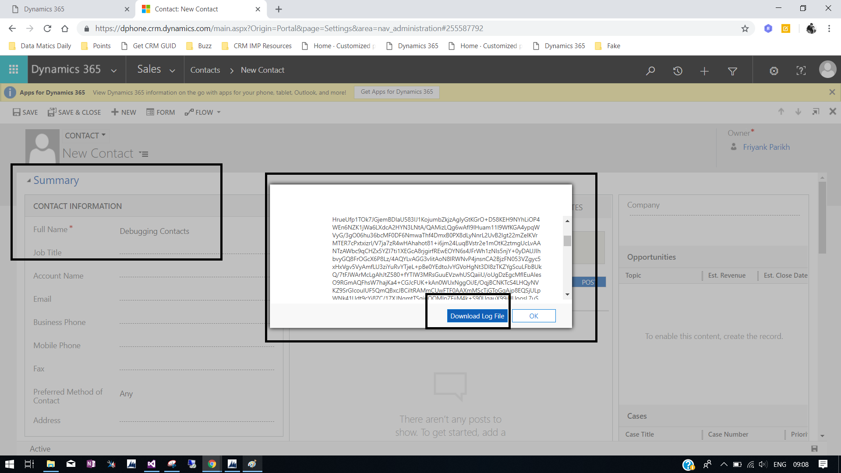Image resolution: width=841 pixels, height=473 pixels.
Task: Click the Contacts breadcrumb item
Action: click(x=205, y=70)
